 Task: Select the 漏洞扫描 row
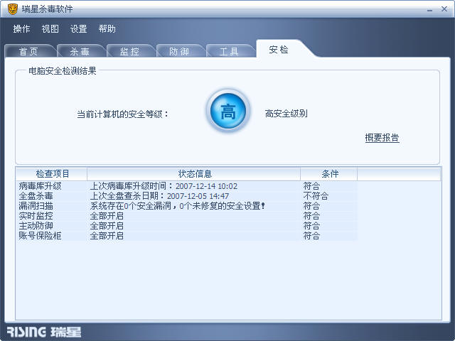pos(186,206)
